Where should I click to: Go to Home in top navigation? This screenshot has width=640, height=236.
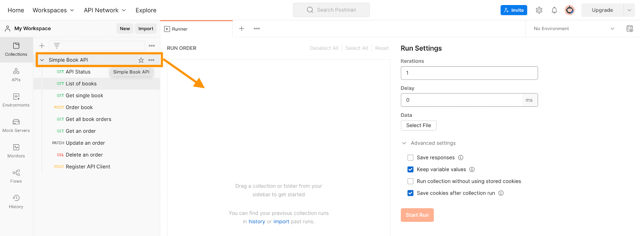pyautogui.click(x=16, y=10)
